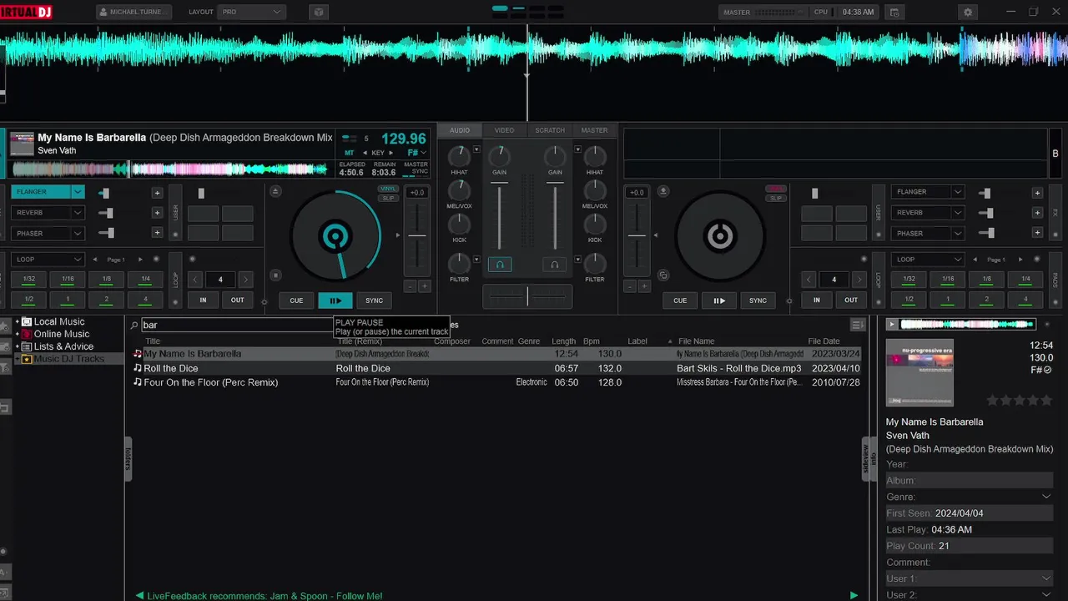Click SYNC on the right deck
The image size is (1068, 601).
tap(758, 300)
